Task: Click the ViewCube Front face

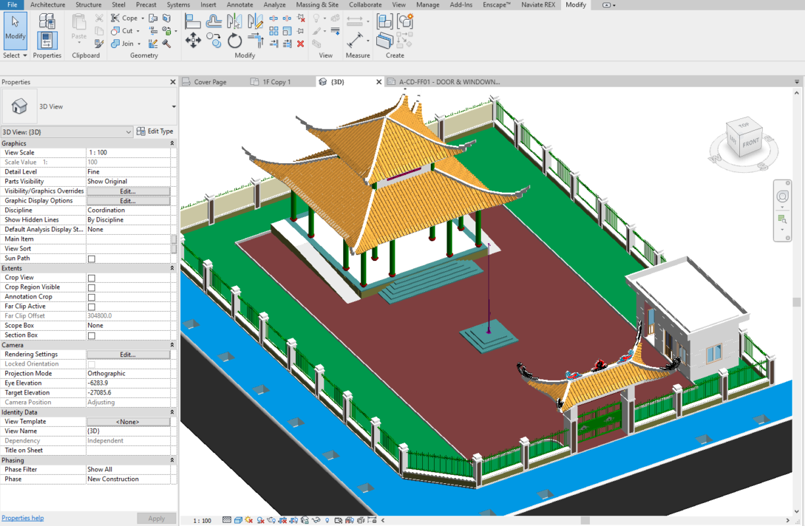Action: [750, 142]
